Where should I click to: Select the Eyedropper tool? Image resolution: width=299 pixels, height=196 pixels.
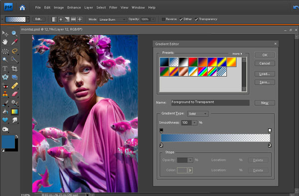[14, 42]
